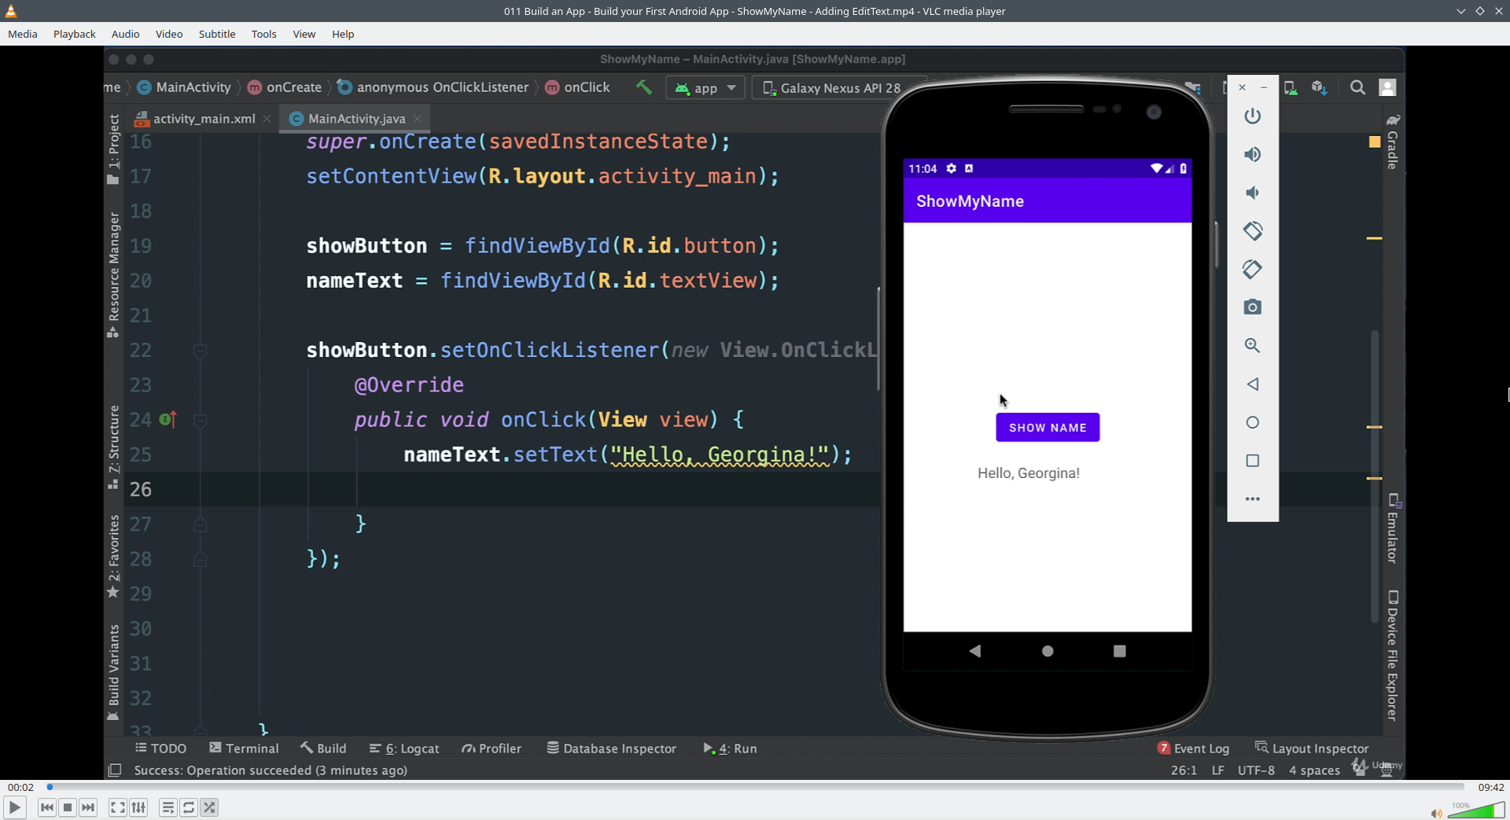This screenshot has width=1510, height=820.
Task: Click the user account avatar icon
Action: pos(1388,87)
